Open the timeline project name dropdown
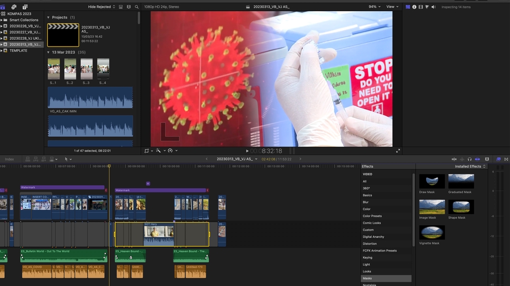Viewport: 510px width, 286px height. pos(237,159)
